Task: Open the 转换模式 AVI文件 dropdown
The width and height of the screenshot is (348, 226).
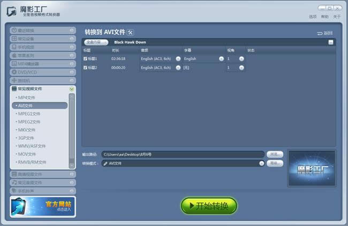Action: [261, 163]
